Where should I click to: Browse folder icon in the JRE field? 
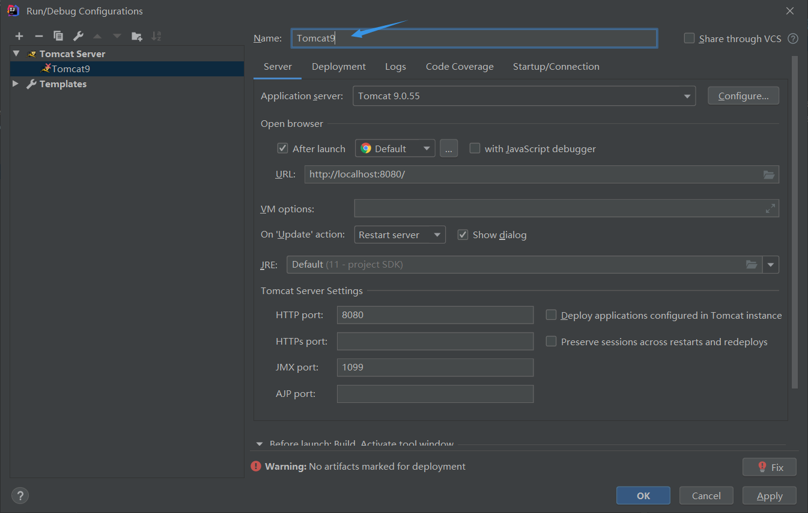752,265
